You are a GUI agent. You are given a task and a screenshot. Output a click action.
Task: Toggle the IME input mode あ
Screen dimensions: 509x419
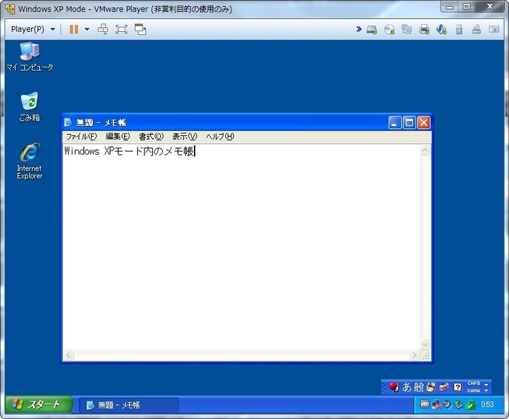click(407, 387)
